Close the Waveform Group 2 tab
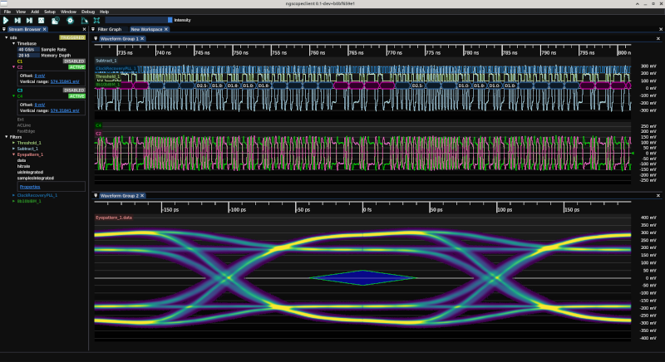Viewport: 665px width, 362px height. [x=142, y=196]
